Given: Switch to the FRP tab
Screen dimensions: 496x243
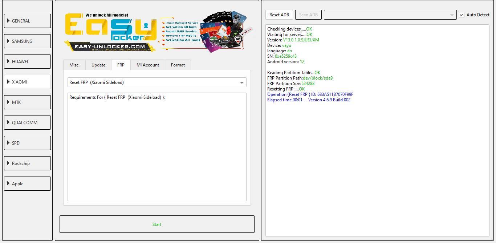Looking at the screenshot, I should 121,65.
